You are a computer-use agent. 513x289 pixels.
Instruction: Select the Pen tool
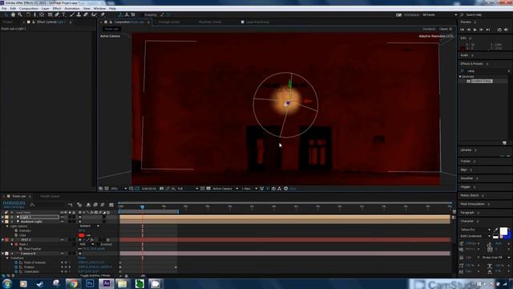click(57, 14)
